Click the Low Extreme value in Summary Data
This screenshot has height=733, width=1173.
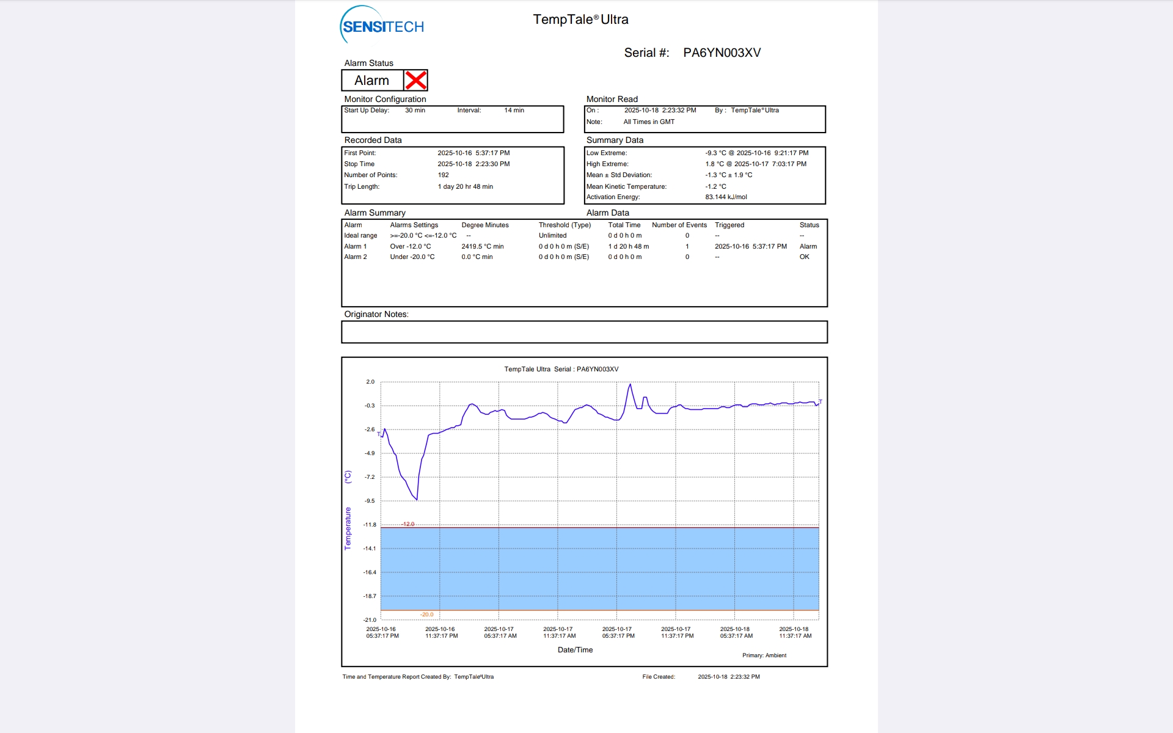click(756, 153)
